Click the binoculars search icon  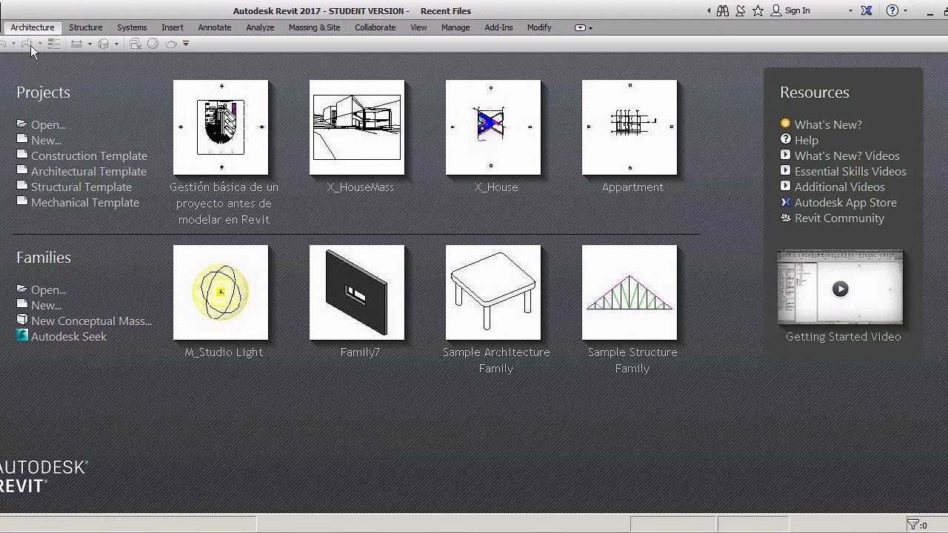point(723,10)
